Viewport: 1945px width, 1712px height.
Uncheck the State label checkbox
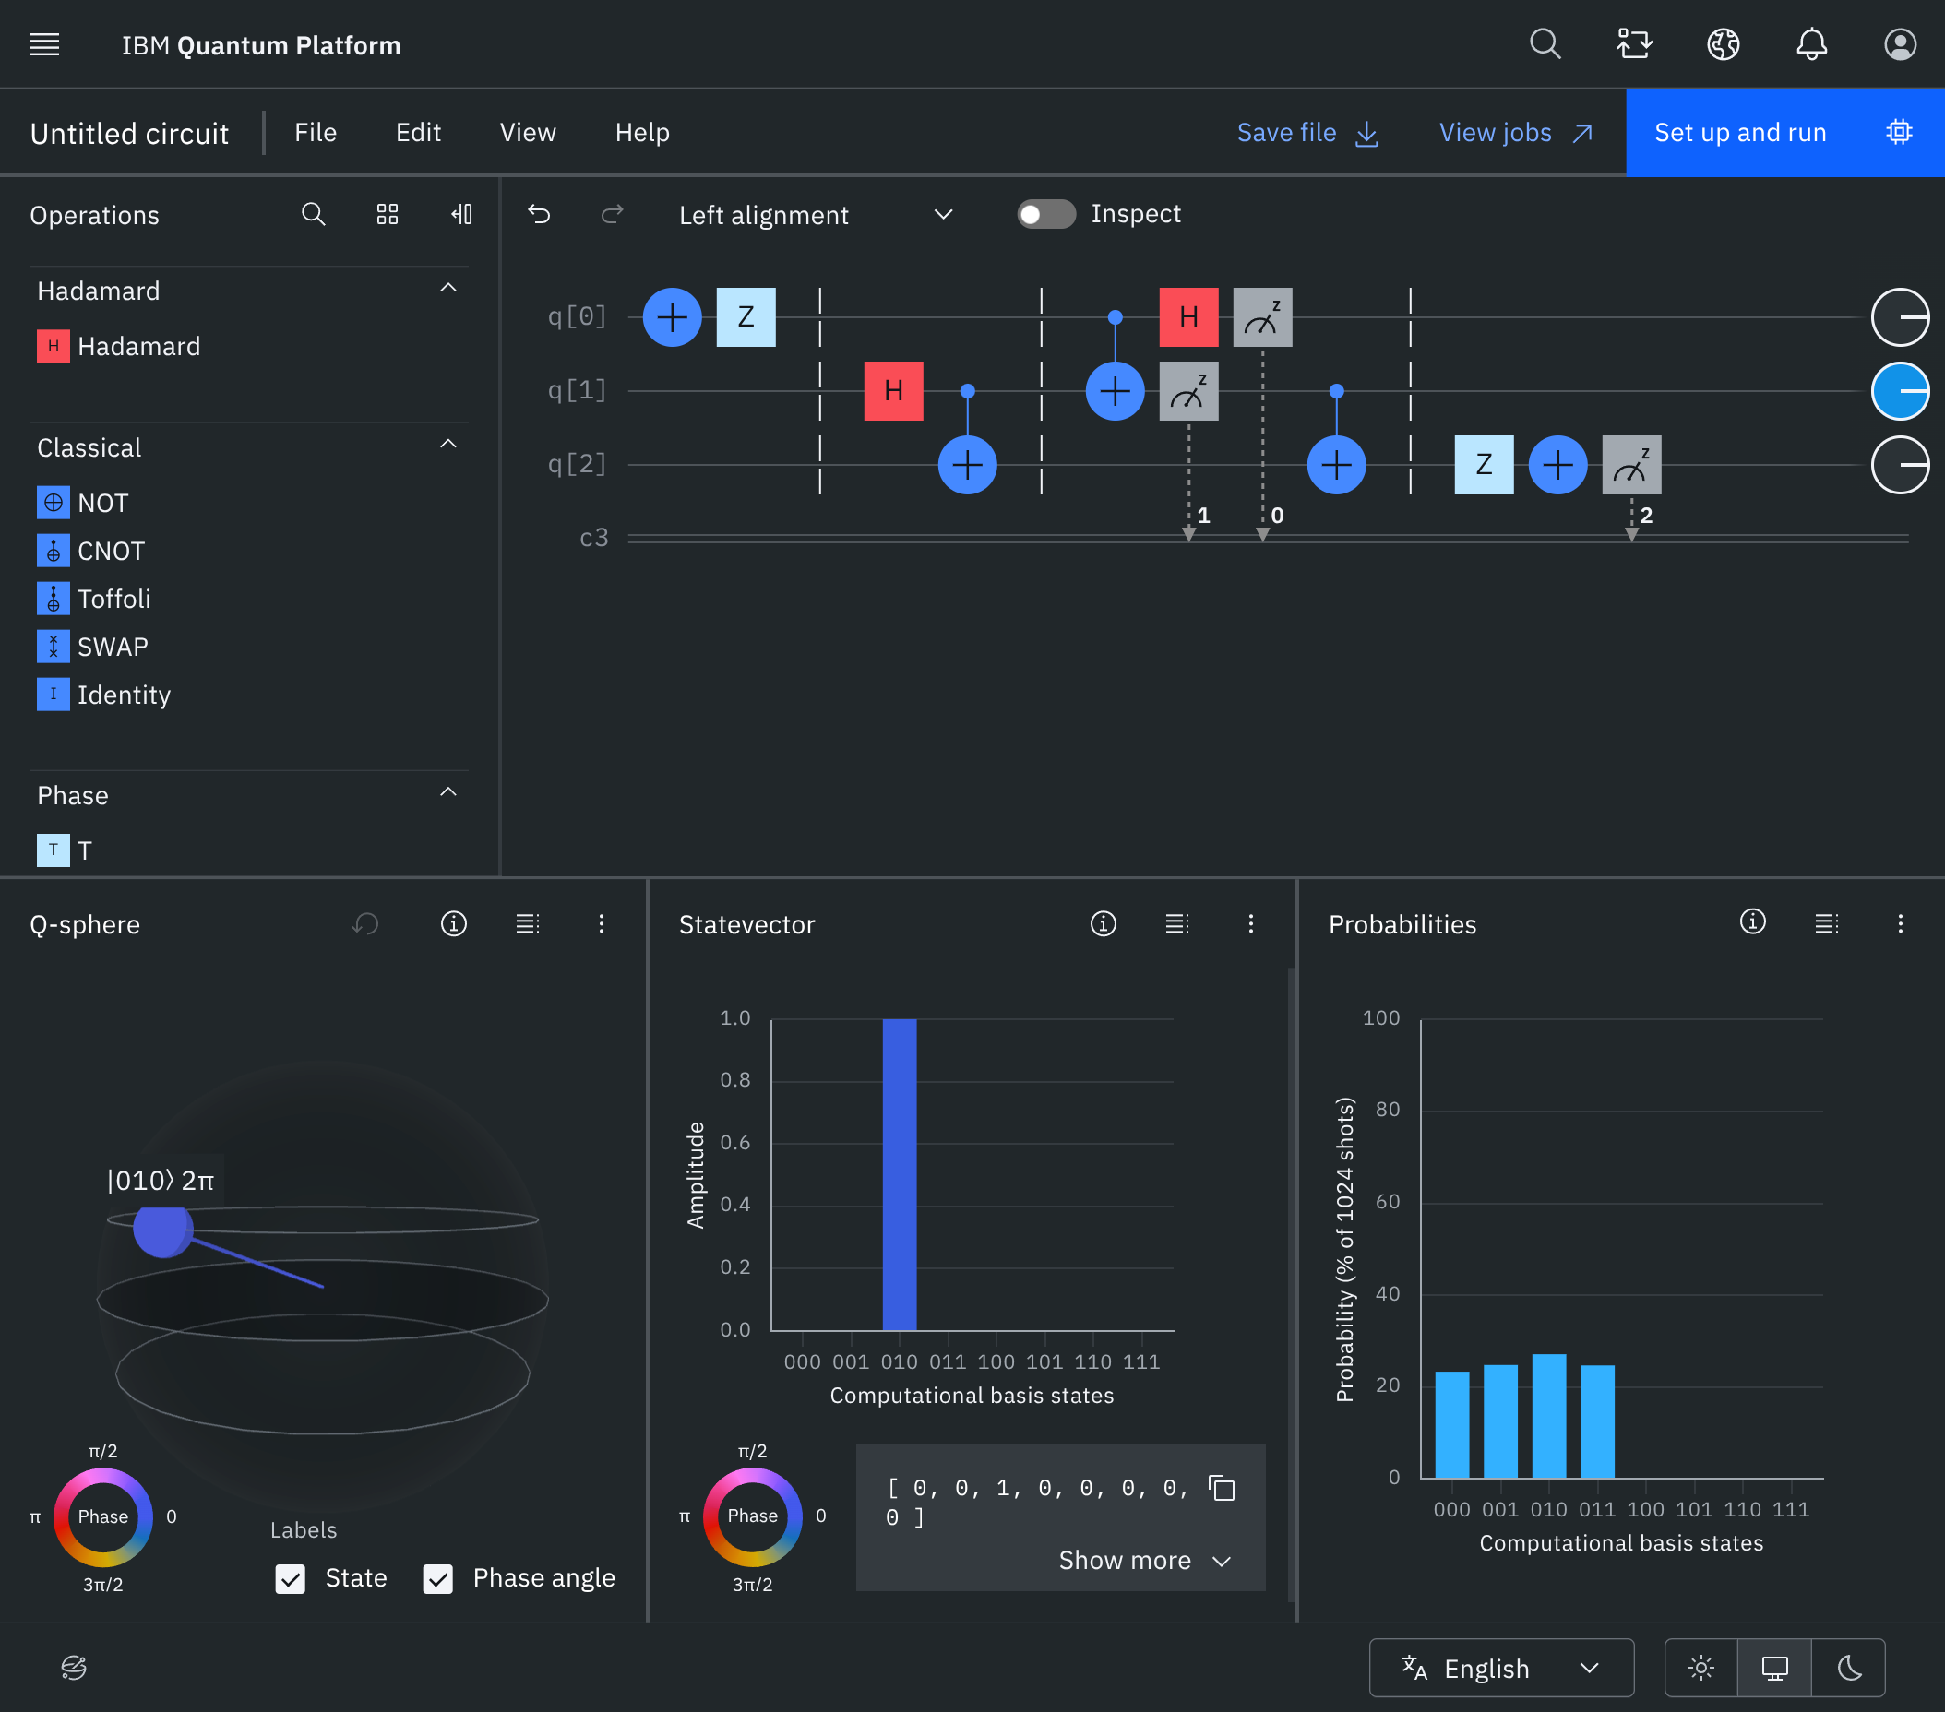tap(291, 1578)
